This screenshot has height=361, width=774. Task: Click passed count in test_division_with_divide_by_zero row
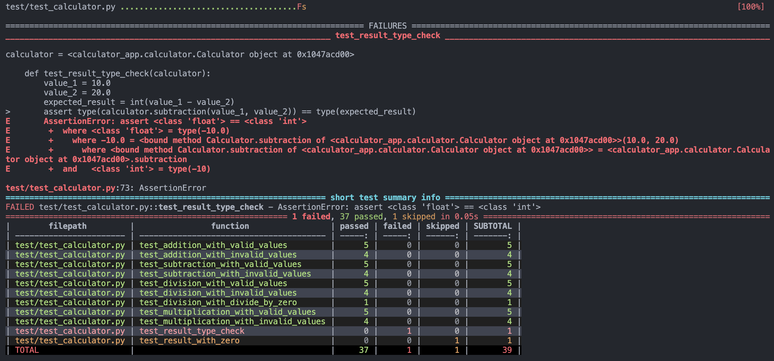[366, 302]
